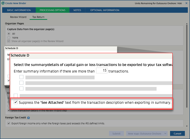The width and height of the screenshot is (190, 139).
Task: Click Capture Data from the organizer page(s) label
Action: [x=31, y=29]
